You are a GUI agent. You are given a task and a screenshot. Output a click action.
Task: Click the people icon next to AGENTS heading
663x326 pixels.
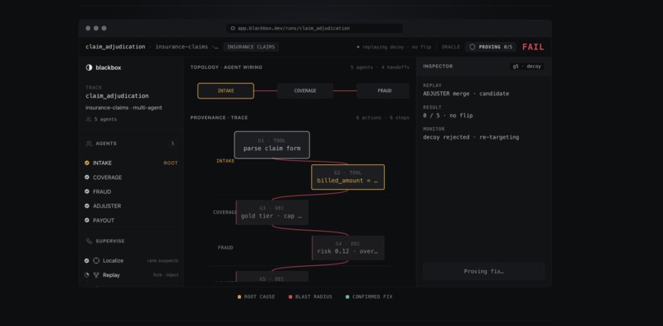(89, 144)
